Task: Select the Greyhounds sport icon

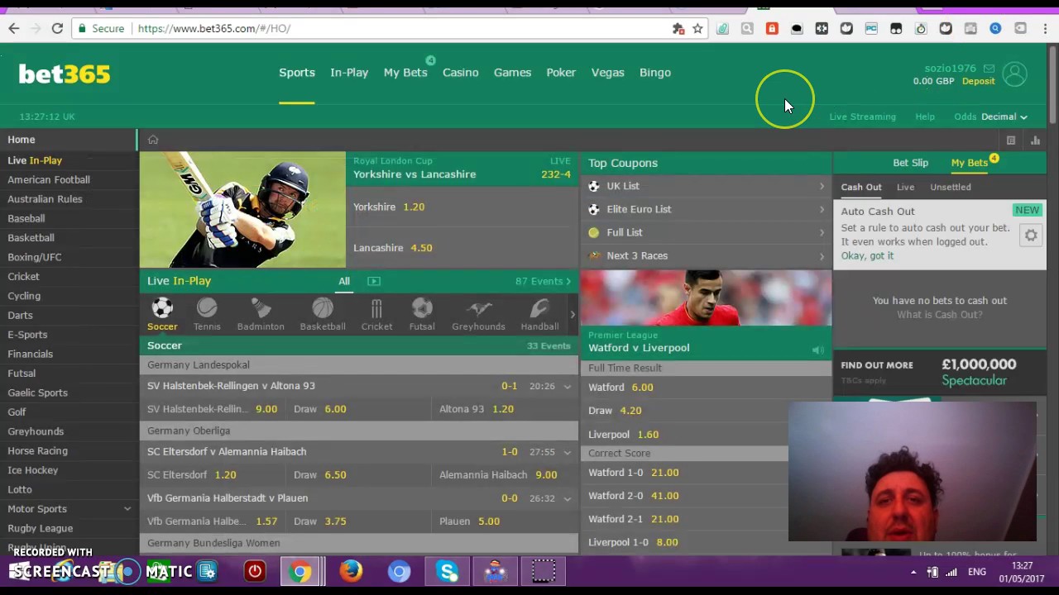Action: coord(478,314)
